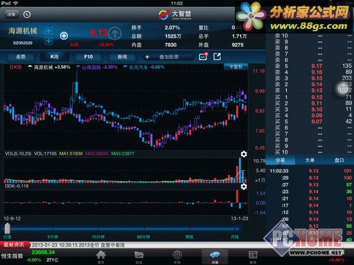Tap buy-4 price 9.09
354x265 pixels.
click(317, 115)
